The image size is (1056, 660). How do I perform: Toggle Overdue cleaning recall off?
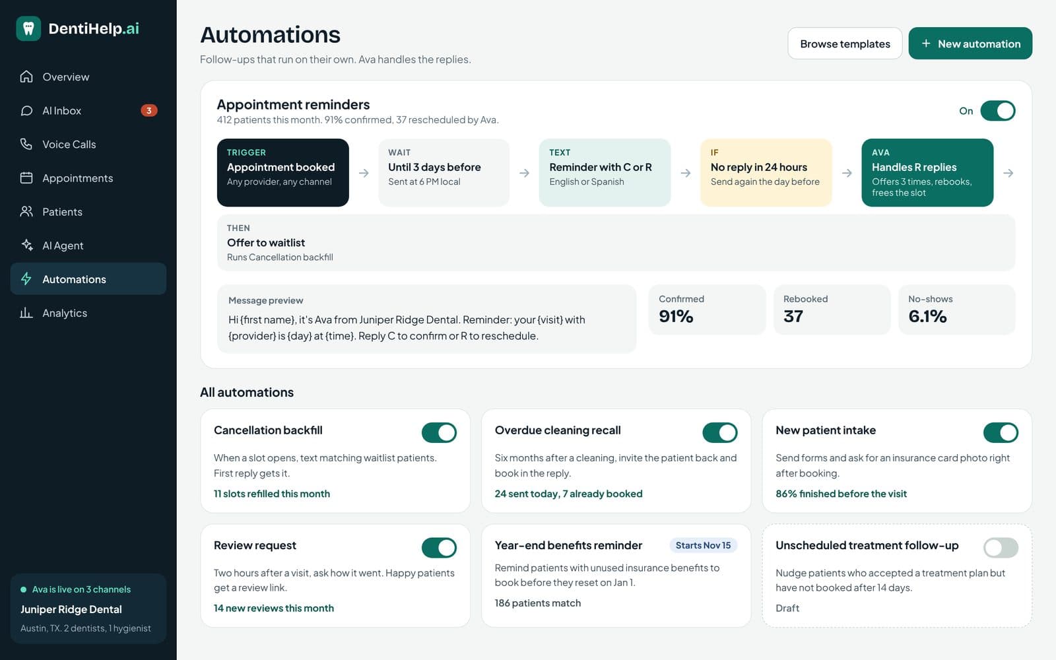[x=719, y=432]
